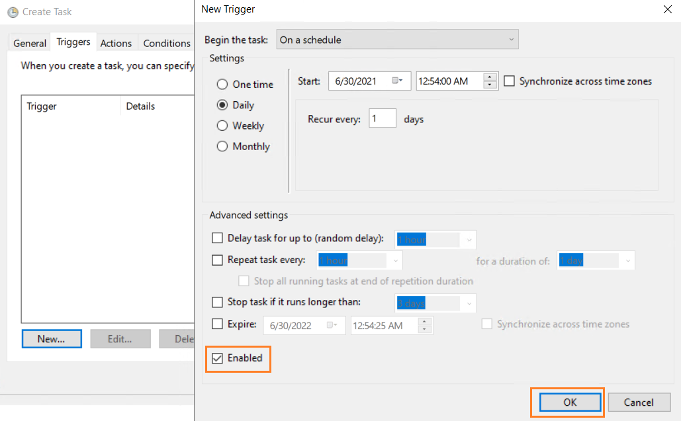Select the One time radio button
This screenshot has width=681, height=421.
(222, 85)
